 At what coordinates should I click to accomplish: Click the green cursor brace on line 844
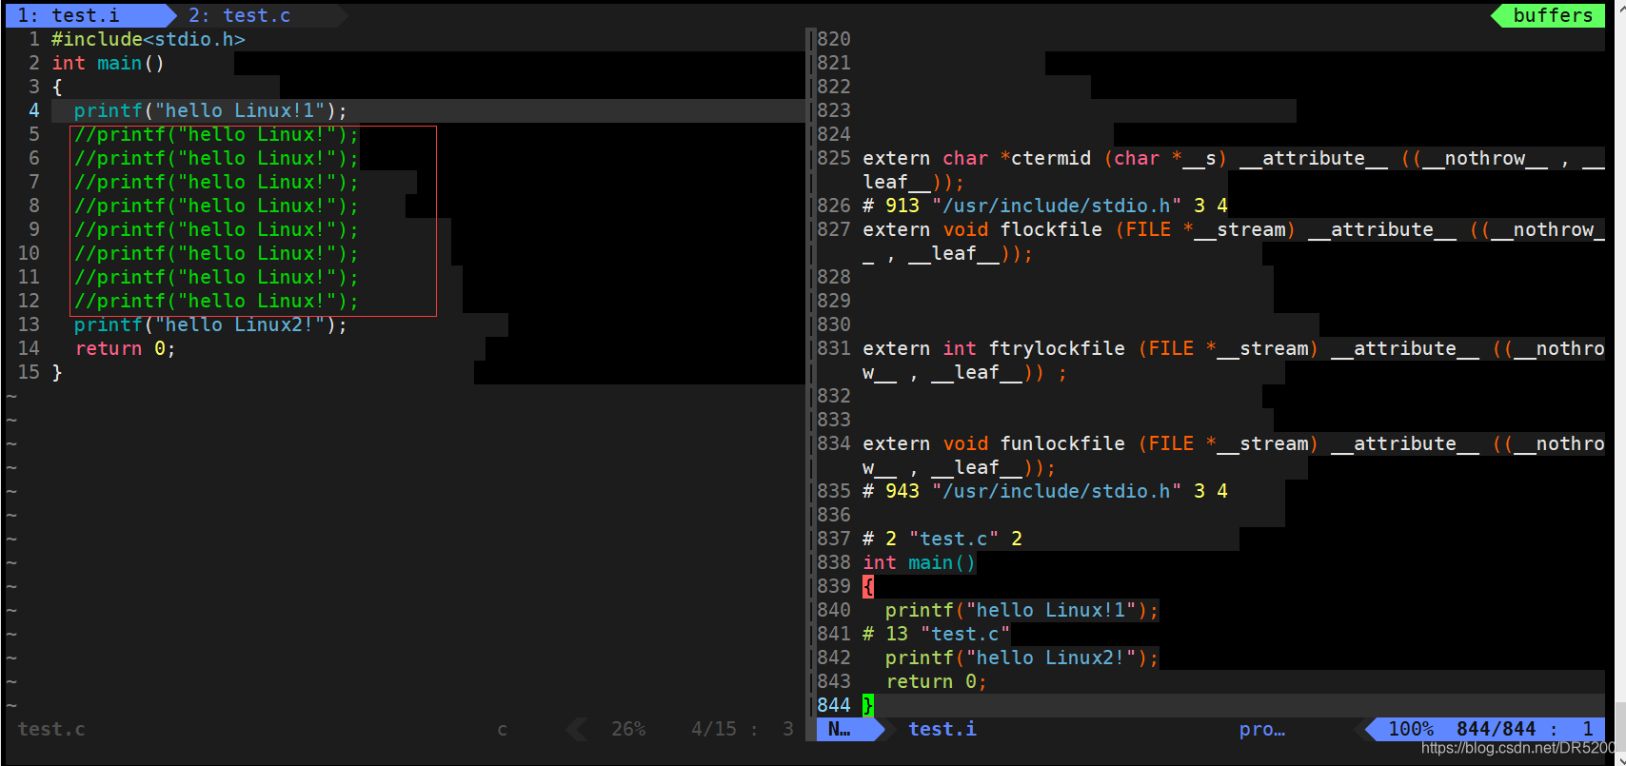[868, 705]
